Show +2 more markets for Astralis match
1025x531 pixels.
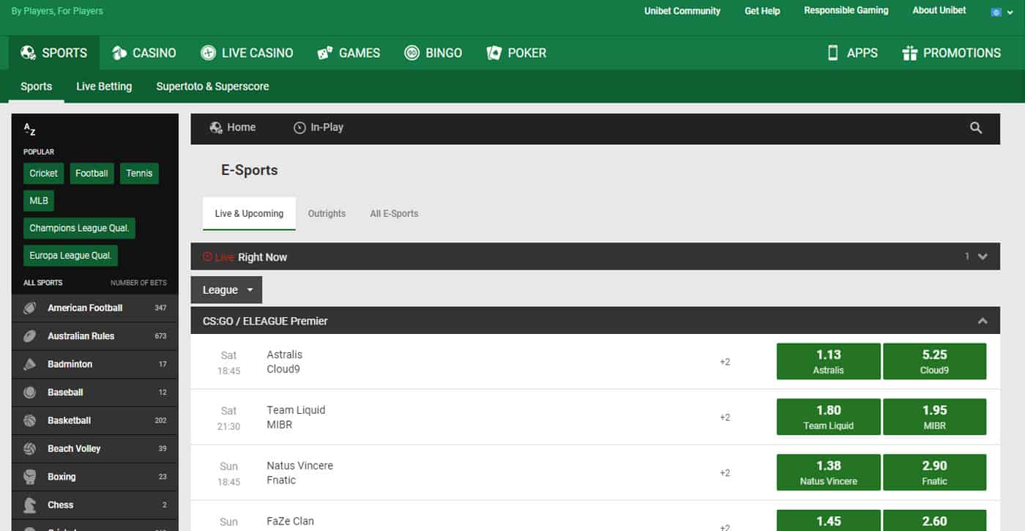pos(725,362)
